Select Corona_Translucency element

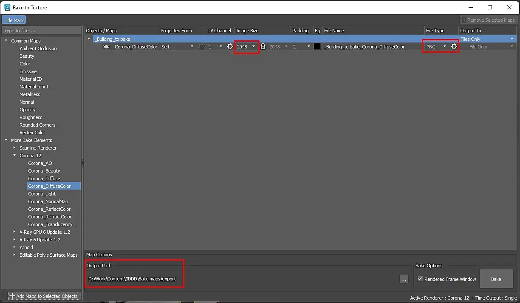(x=52, y=224)
